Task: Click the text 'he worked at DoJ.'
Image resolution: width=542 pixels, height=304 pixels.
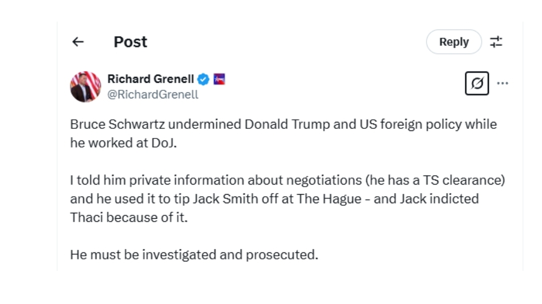Action: point(123,143)
